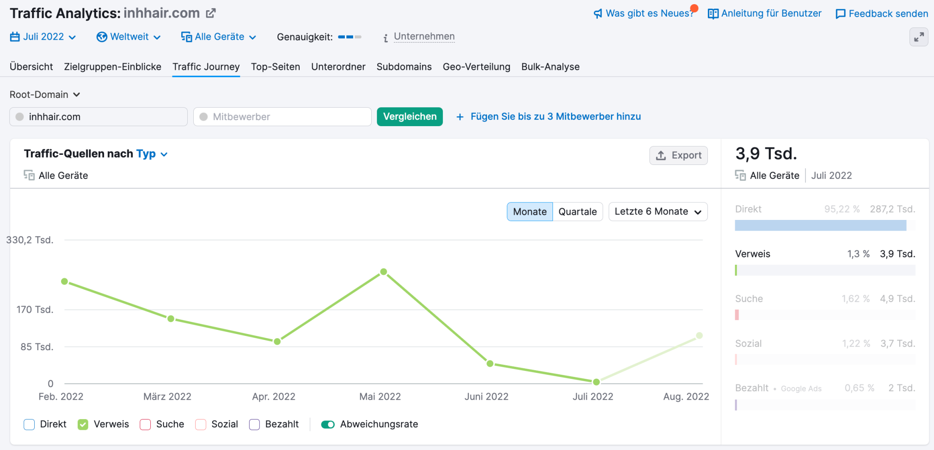Select the Suche row in sources panel

[x=825, y=307]
